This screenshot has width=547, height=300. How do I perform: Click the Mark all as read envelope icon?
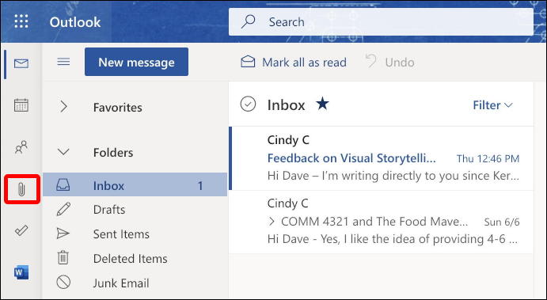pyautogui.click(x=248, y=62)
